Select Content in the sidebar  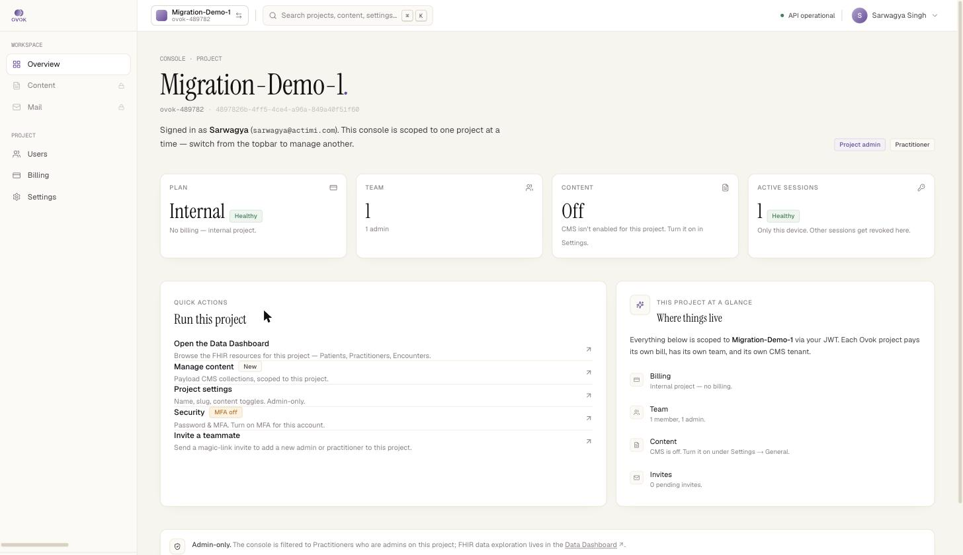pos(69,85)
